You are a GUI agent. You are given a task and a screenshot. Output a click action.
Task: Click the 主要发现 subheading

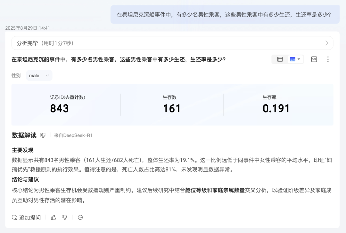[22, 150]
